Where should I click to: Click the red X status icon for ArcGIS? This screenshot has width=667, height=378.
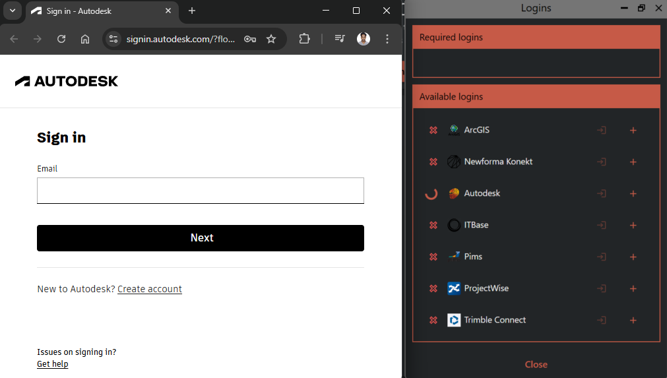pos(433,130)
